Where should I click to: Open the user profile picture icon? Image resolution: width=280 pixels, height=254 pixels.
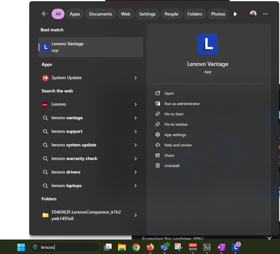coord(253,14)
